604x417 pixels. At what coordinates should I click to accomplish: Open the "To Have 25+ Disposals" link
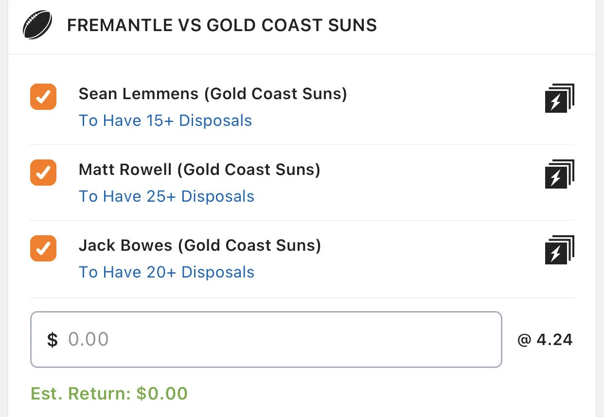tap(166, 196)
